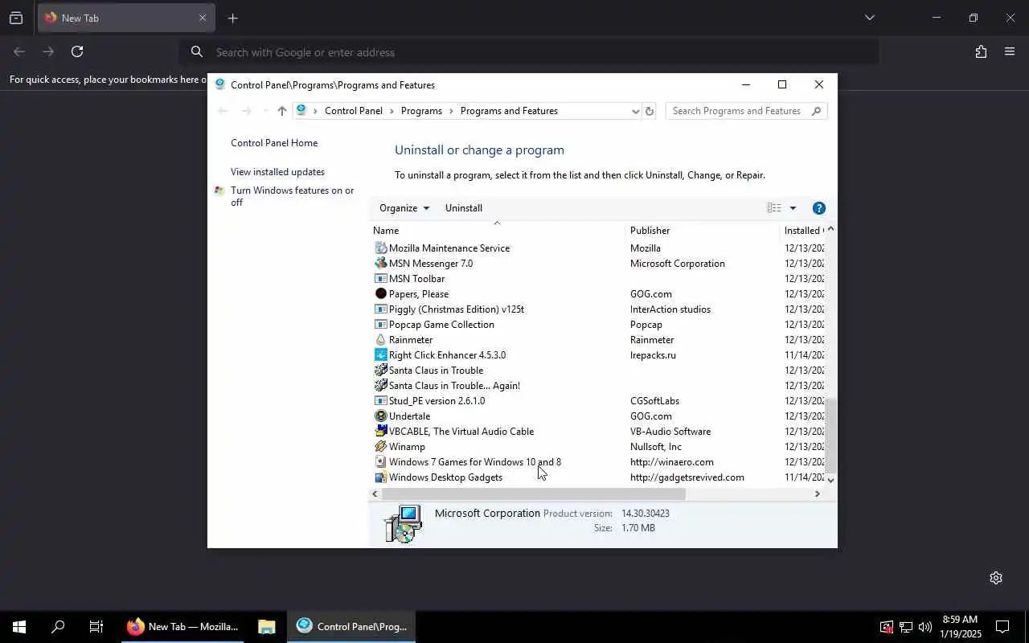Open the Firefox application hamburger menu
The width and height of the screenshot is (1029, 643).
1010,51
